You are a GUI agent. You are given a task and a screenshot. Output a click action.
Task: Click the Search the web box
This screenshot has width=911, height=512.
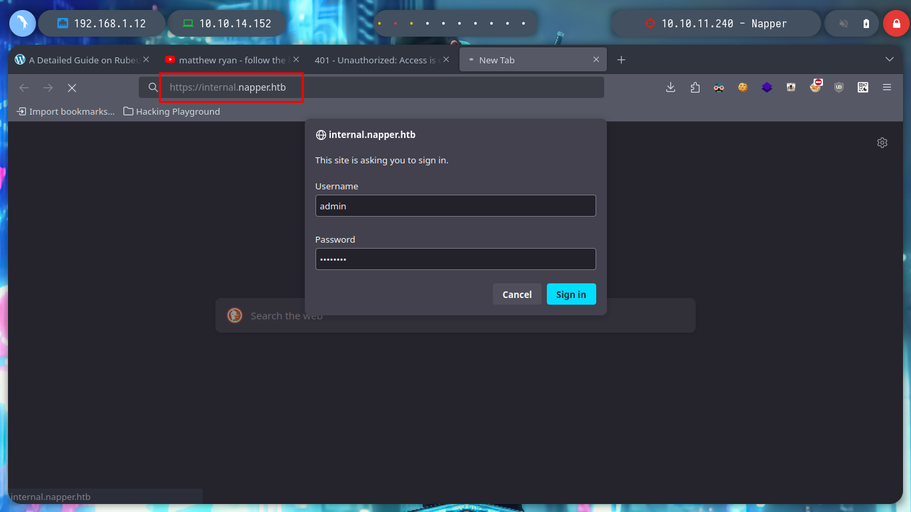tap(455, 315)
